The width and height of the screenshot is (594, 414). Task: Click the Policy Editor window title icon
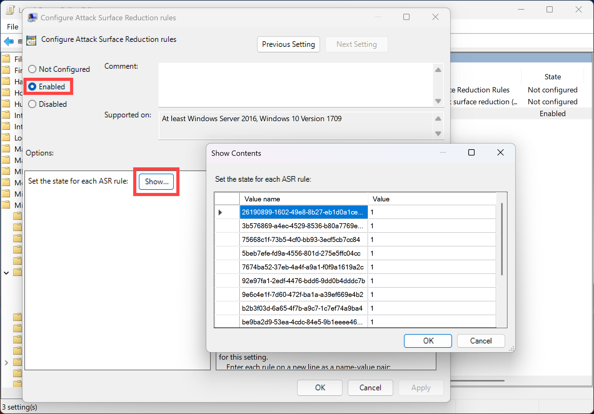(10, 10)
